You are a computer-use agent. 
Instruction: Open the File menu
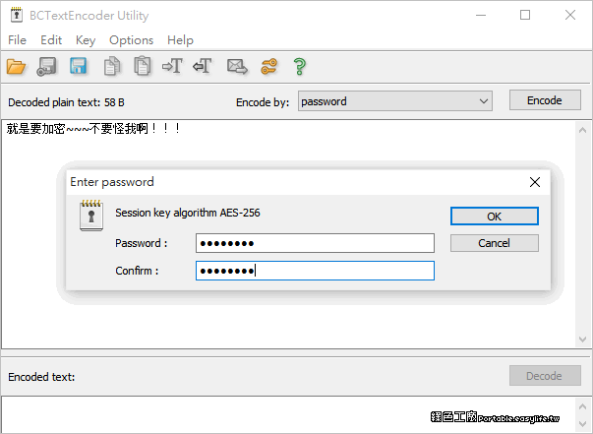pos(18,40)
